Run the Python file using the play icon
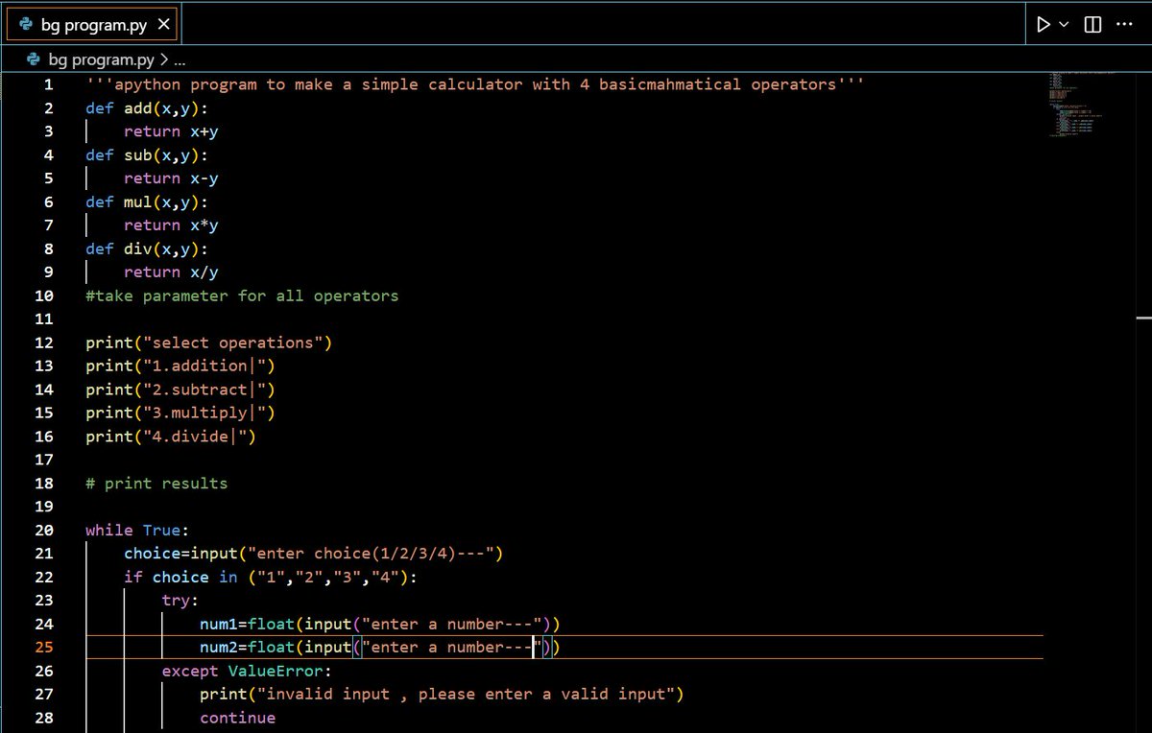This screenshot has height=733, width=1152. point(1043,24)
